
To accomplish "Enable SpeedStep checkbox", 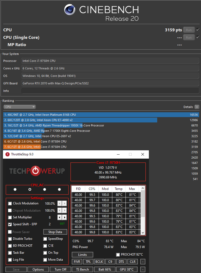I will coord(45,239).
